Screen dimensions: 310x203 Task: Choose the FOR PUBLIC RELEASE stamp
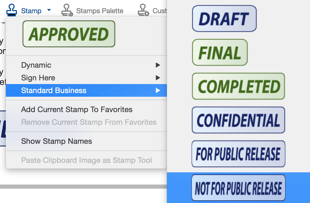(238, 154)
